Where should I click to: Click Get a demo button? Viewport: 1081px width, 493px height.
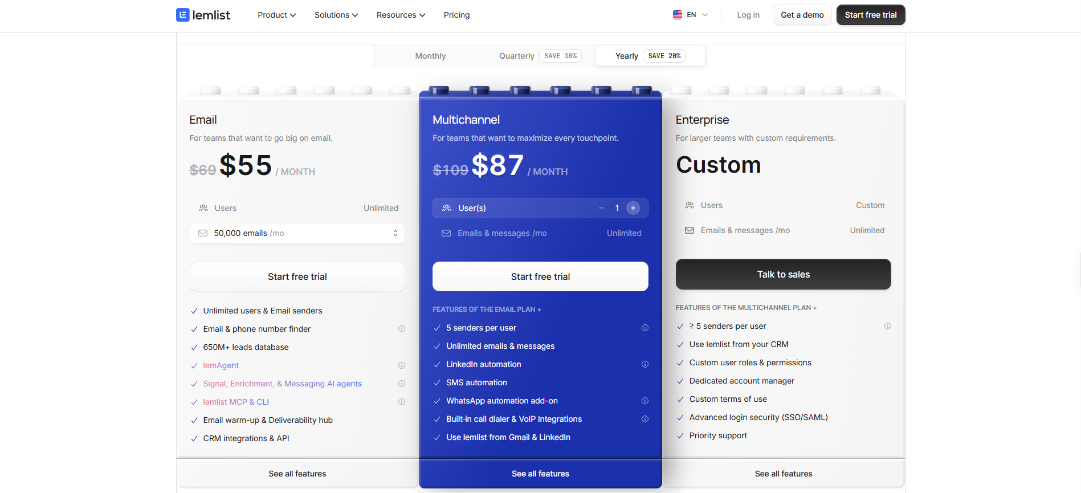pyautogui.click(x=802, y=15)
